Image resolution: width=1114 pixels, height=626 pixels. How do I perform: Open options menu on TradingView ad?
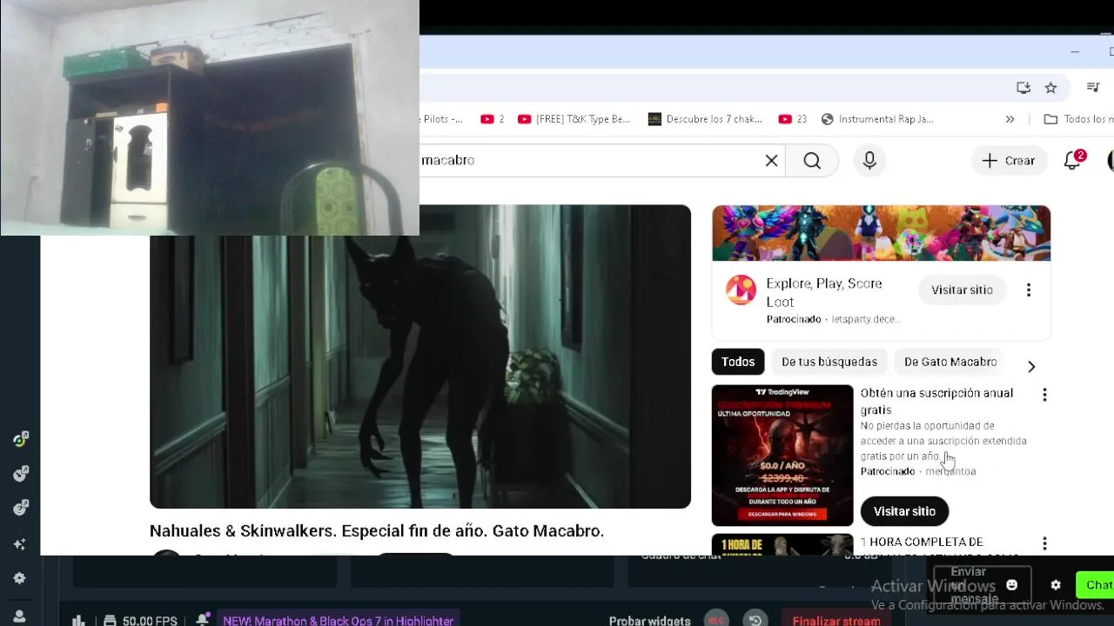coord(1044,395)
